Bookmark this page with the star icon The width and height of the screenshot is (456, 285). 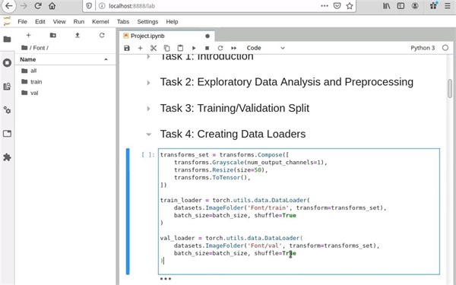(x=350, y=6)
